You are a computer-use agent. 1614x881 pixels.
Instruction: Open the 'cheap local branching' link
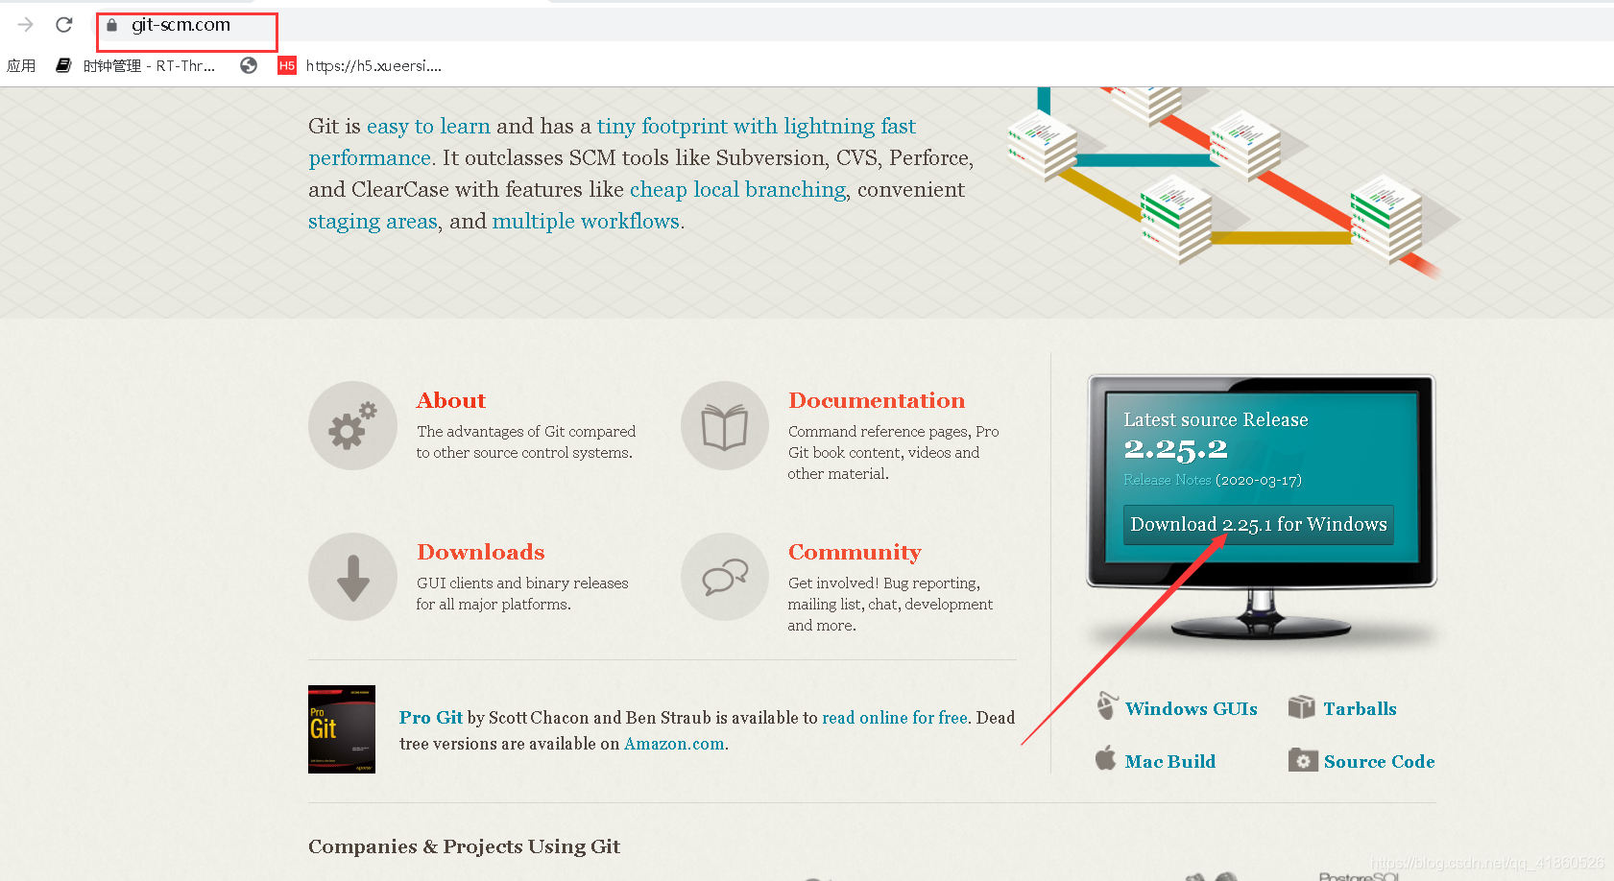point(738,189)
